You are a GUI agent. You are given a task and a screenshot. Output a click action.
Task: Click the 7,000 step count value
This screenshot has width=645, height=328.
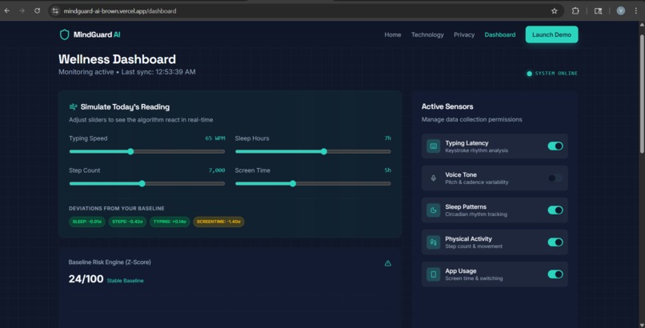pos(217,170)
